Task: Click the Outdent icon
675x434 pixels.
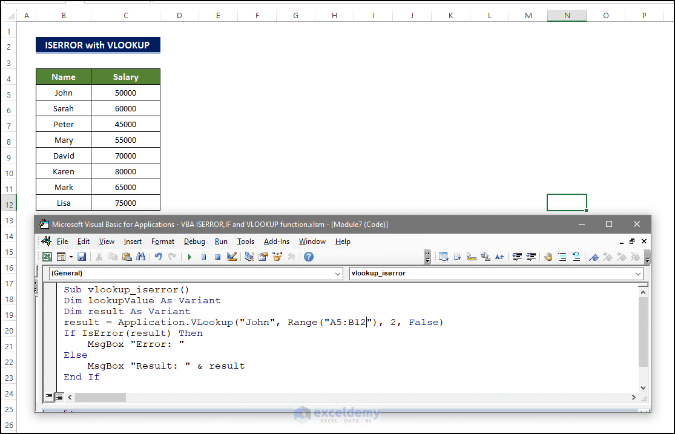Action: click(x=531, y=257)
